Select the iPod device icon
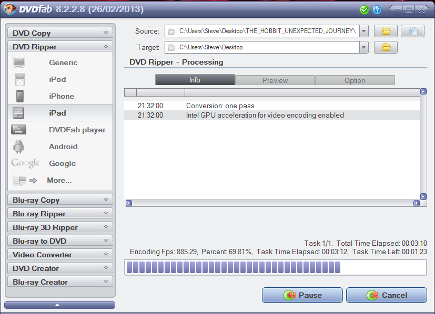Image resolution: width=435 pixels, height=314 pixels. [19, 79]
